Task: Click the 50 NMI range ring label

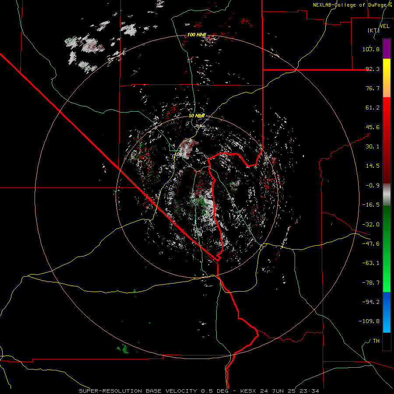Action: tap(197, 116)
